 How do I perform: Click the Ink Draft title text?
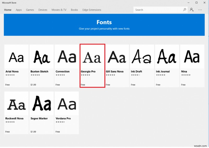coord(136,72)
